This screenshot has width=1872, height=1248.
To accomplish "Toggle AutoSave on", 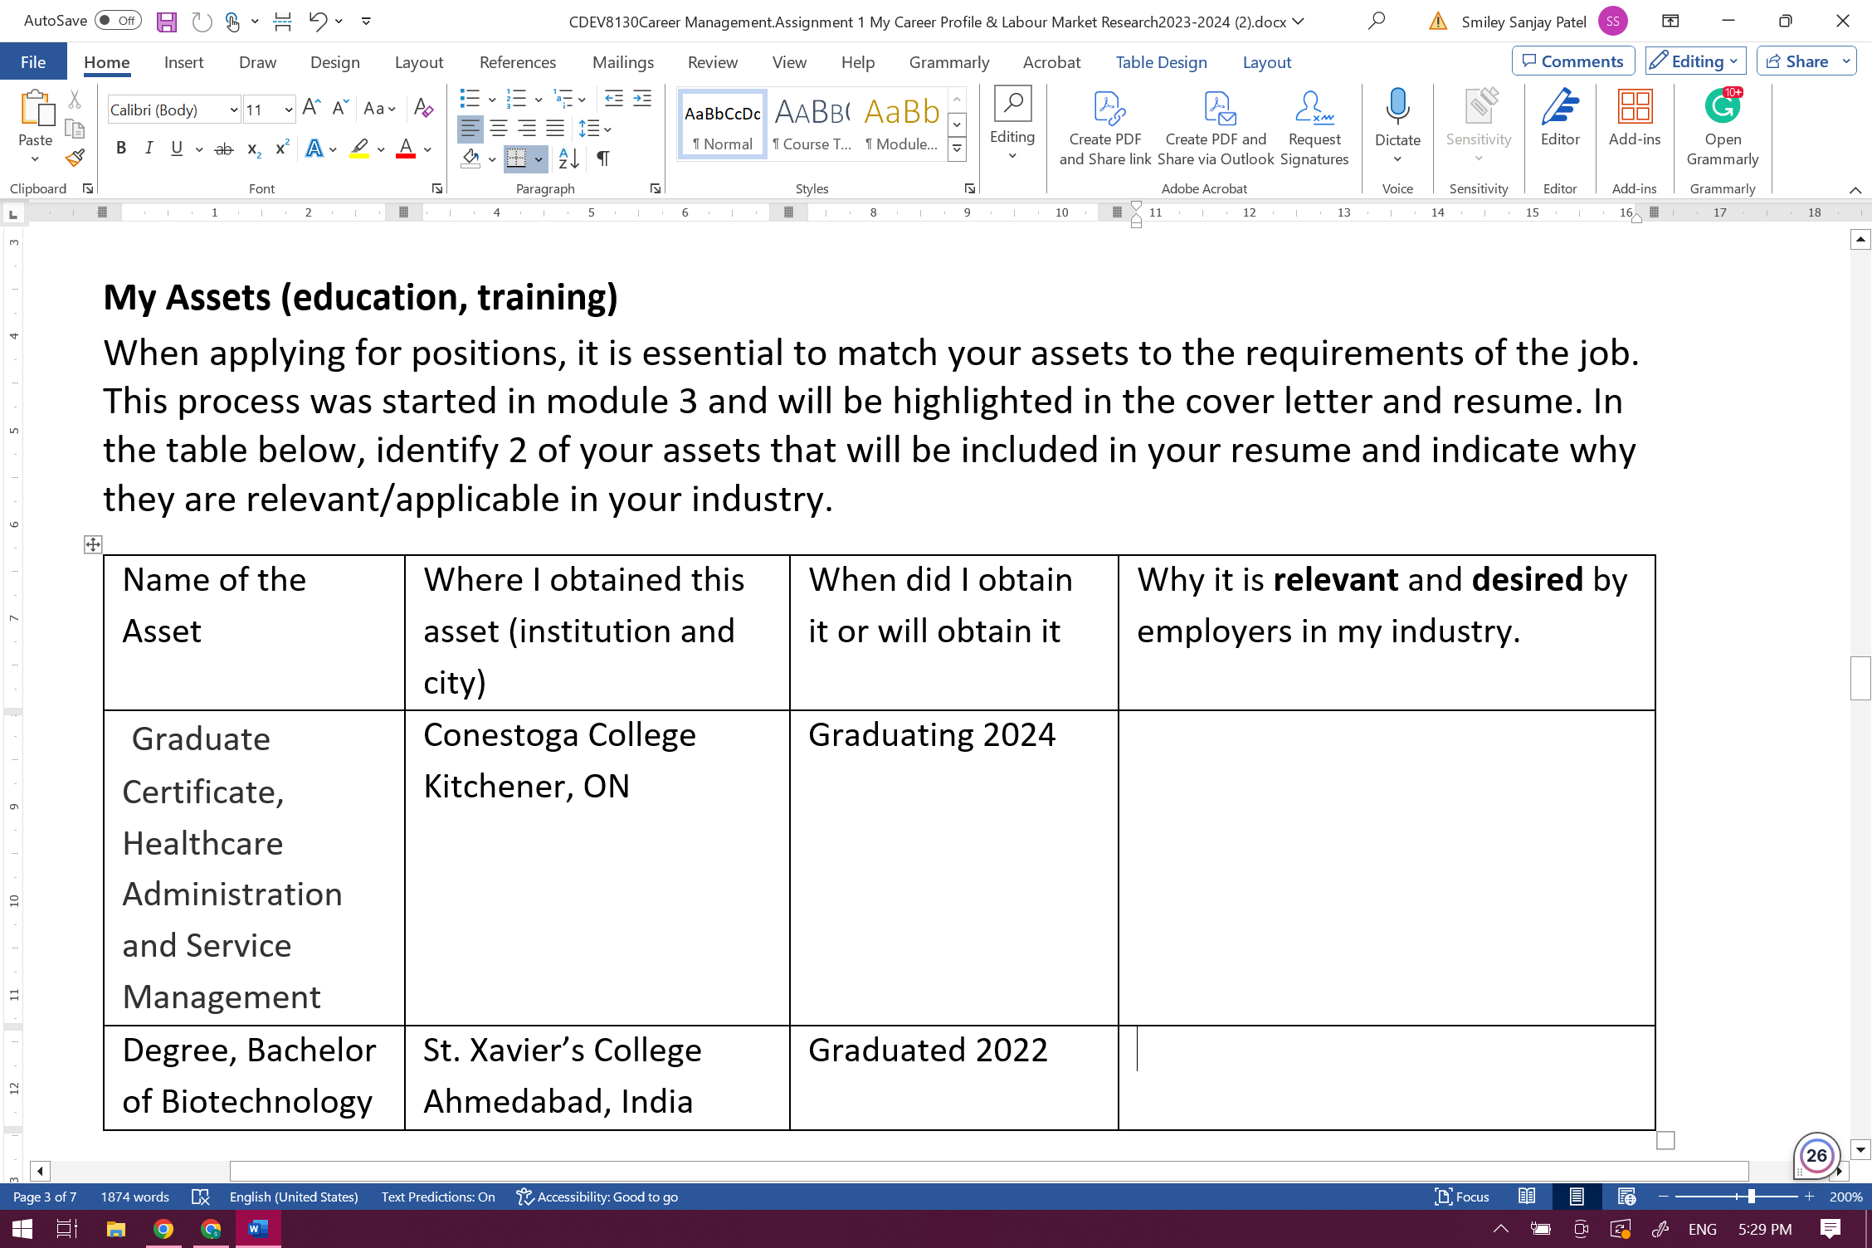I will (117, 21).
